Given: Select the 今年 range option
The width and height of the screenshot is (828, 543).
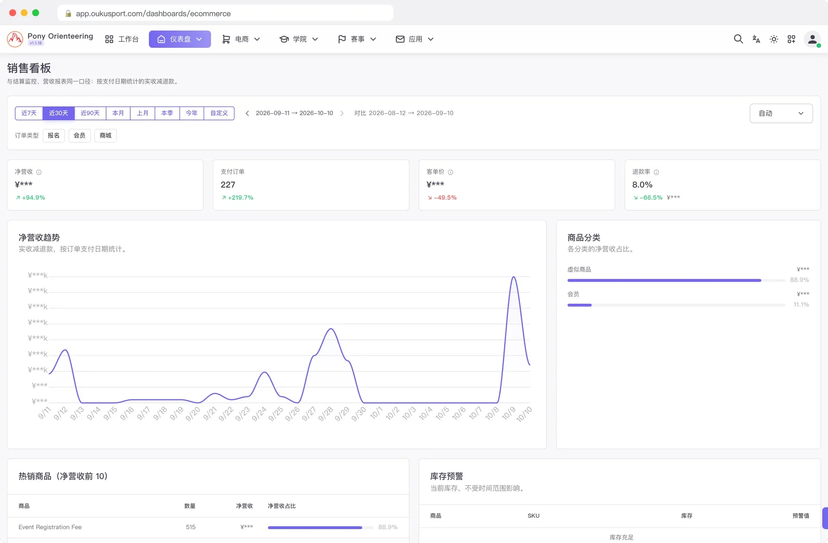Looking at the screenshot, I should tap(192, 113).
